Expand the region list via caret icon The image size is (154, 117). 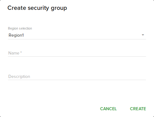coord(143,35)
